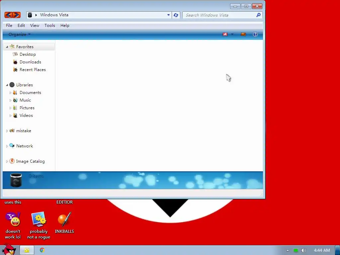The width and height of the screenshot is (340, 255).
Task: Go forward with the orange forward arrow
Action: (x=17, y=15)
